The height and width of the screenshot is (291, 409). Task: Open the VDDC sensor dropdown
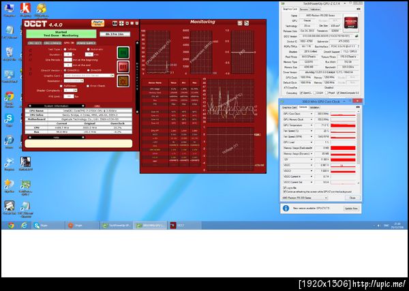311,165
